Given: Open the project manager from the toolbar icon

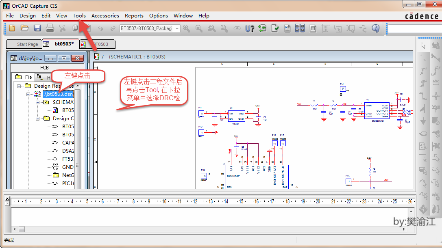Looking at the screenshot, I should pos(363,28).
